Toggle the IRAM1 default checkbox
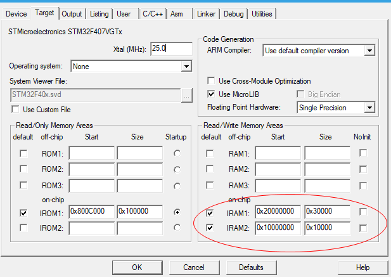The width and height of the screenshot is (391, 277). point(210,213)
